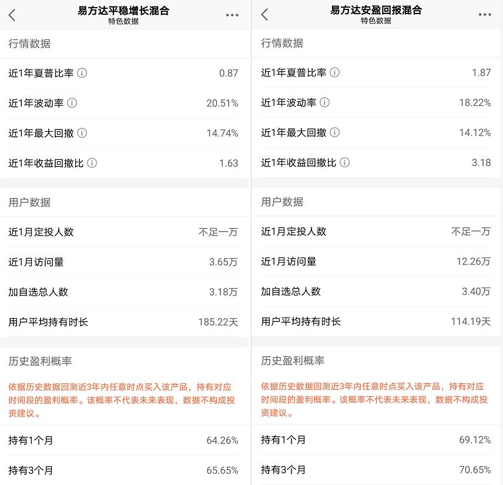The width and height of the screenshot is (503, 485).
Task: Open the more options menu on left screen
Action: pyautogui.click(x=232, y=15)
